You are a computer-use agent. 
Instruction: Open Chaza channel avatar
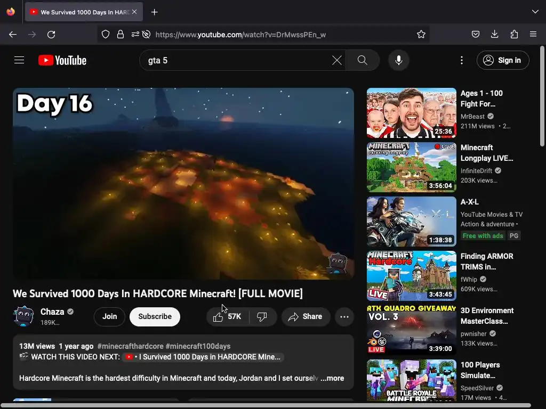click(x=23, y=316)
